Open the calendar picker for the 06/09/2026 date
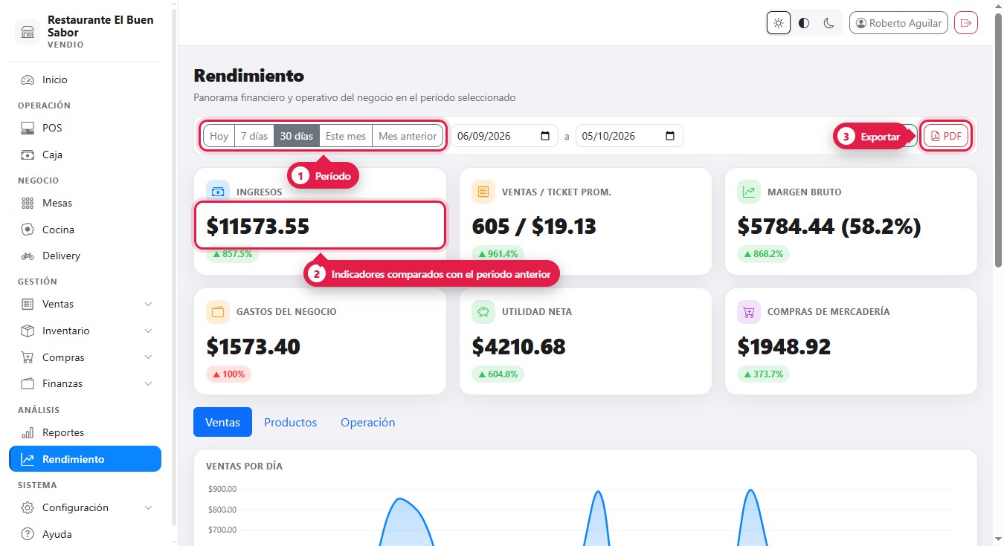 (x=545, y=136)
